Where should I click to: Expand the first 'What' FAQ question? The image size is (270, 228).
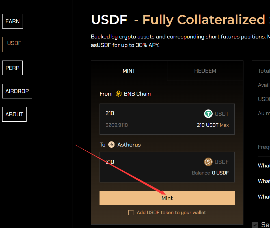point(264,165)
